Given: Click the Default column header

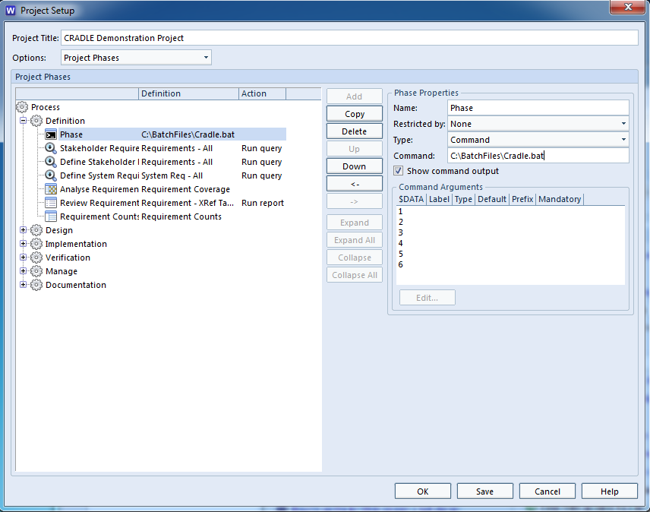Looking at the screenshot, I should 492,200.
